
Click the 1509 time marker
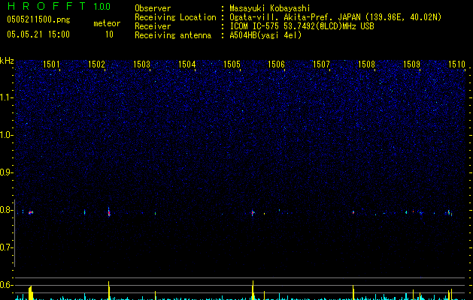411,64
